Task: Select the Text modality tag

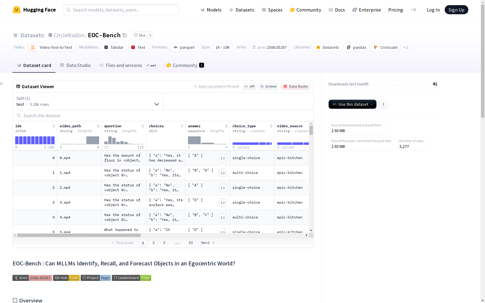Action: (x=138, y=47)
